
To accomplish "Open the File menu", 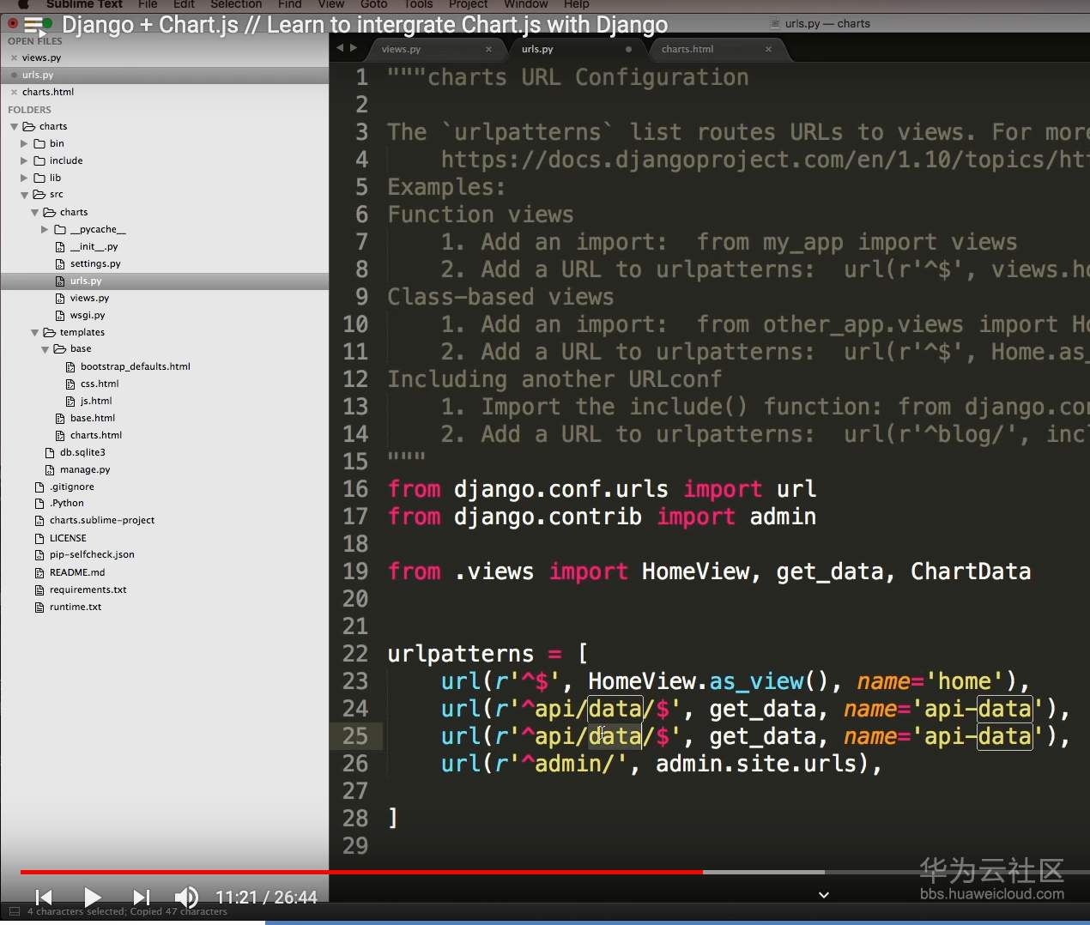I will 148,4.
